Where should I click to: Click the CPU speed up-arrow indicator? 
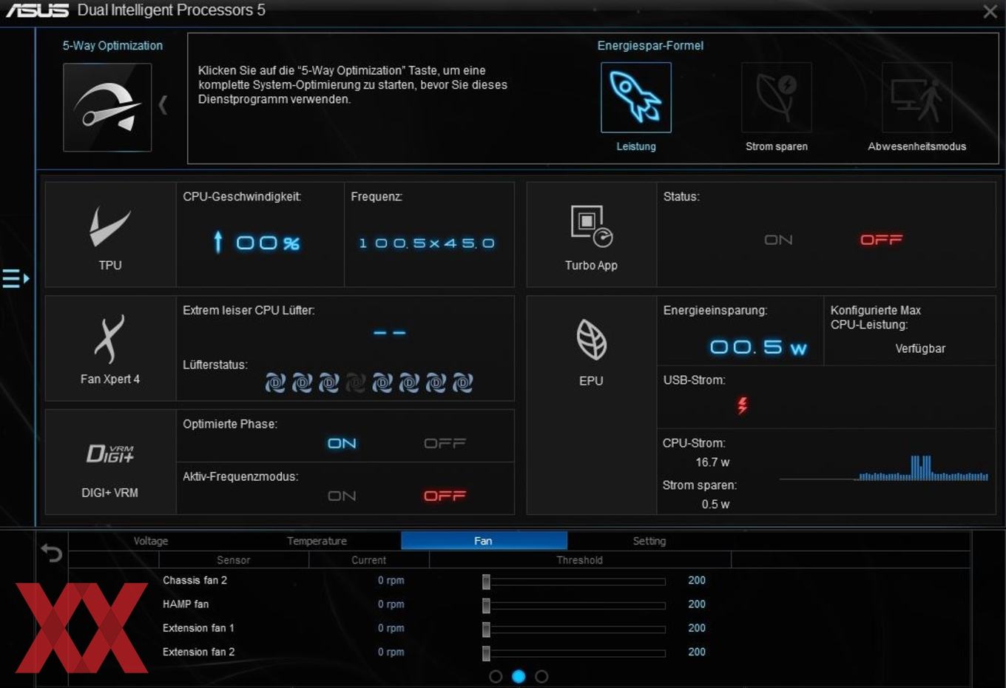tap(217, 242)
